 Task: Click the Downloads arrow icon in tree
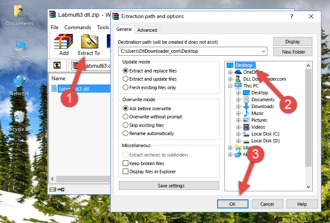click(x=246, y=106)
